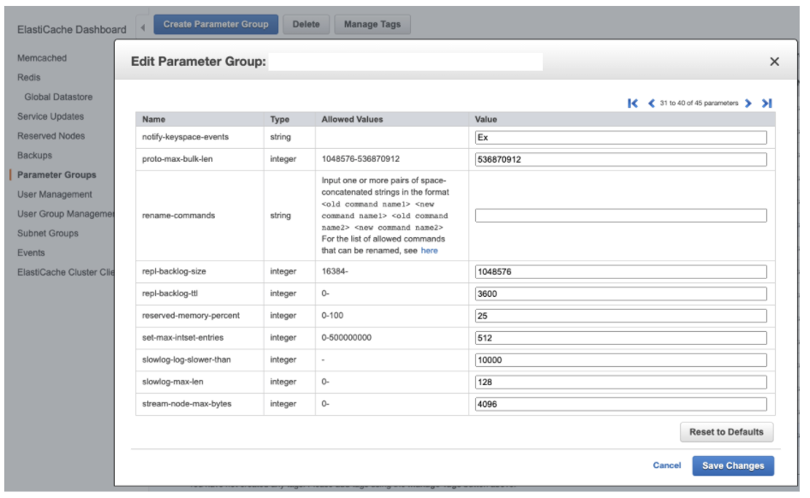Edit the reserved-memory-percent value field
This screenshot has width=810, height=498.
(621, 316)
